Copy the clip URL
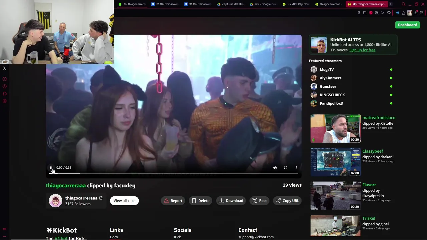427x240 pixels. click(287, 201)
